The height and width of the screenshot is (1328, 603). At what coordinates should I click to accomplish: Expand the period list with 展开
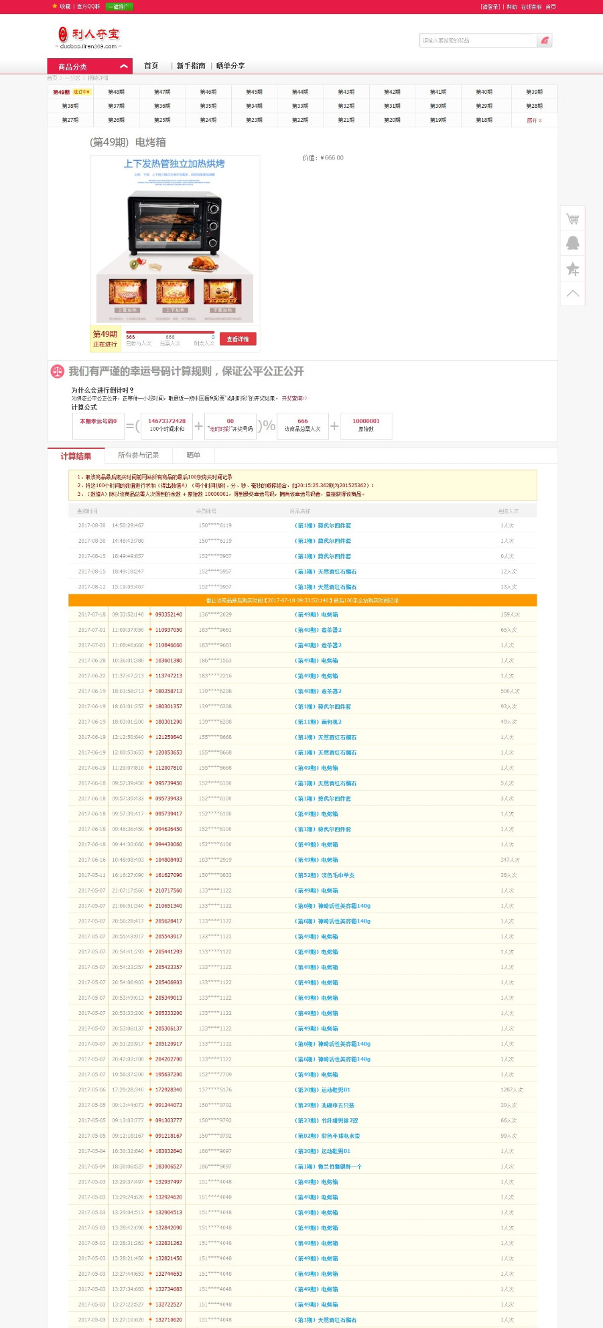[533, 121]
